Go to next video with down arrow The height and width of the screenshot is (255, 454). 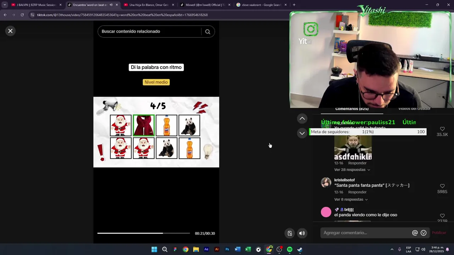coord(302,133)
